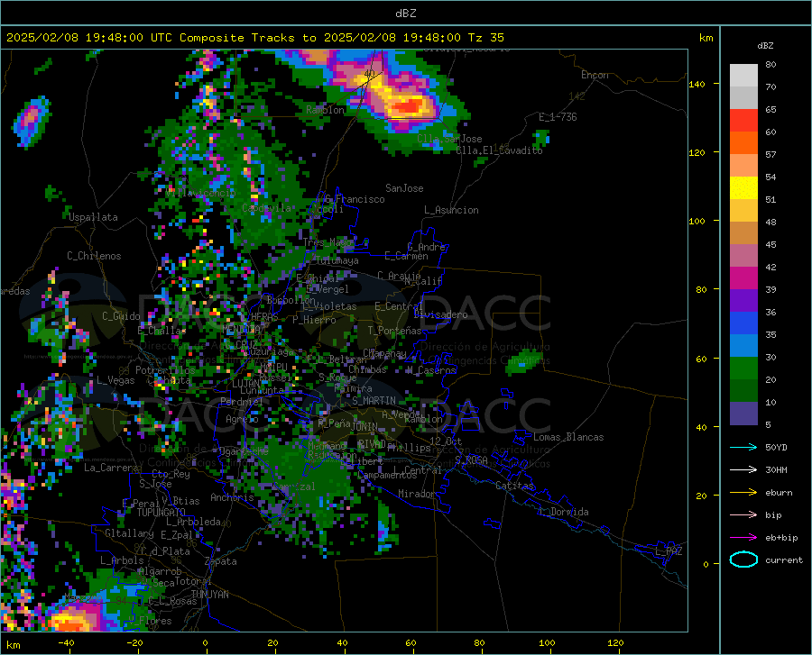This screenshot has height=655, width=812.
Task: Click the dBZ legend heading in sidebar
Action: [765, 45]
